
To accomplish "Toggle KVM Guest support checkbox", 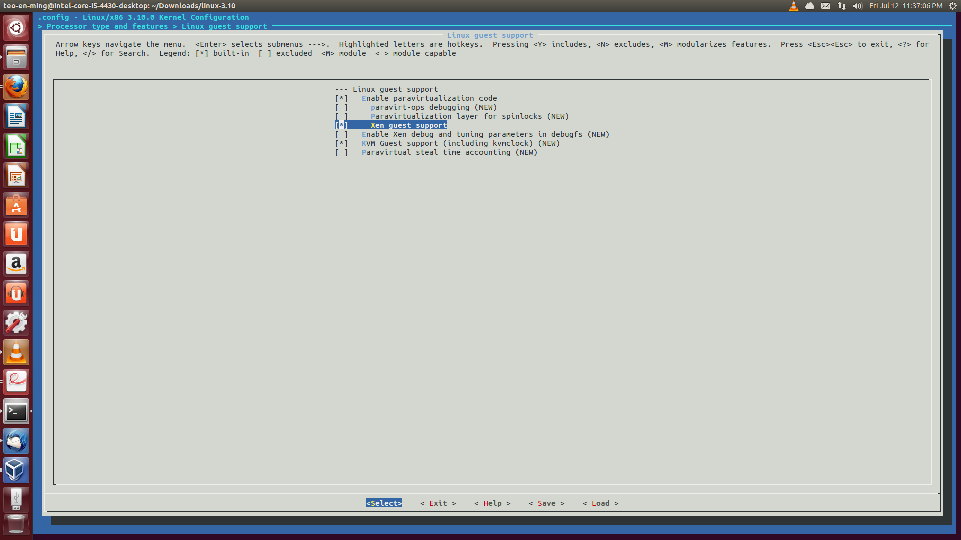I will (341, 143).
